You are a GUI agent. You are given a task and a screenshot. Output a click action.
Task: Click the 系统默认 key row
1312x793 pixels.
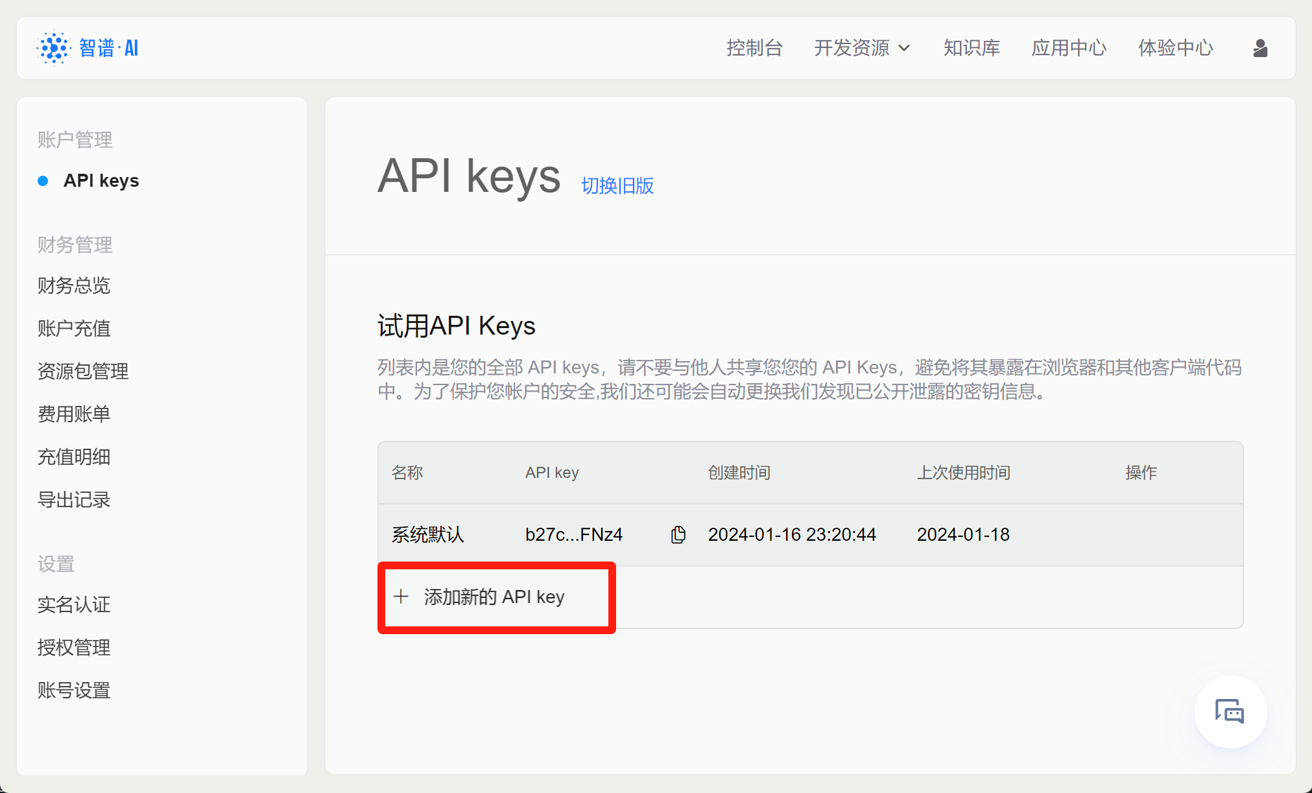pos(428,534)
